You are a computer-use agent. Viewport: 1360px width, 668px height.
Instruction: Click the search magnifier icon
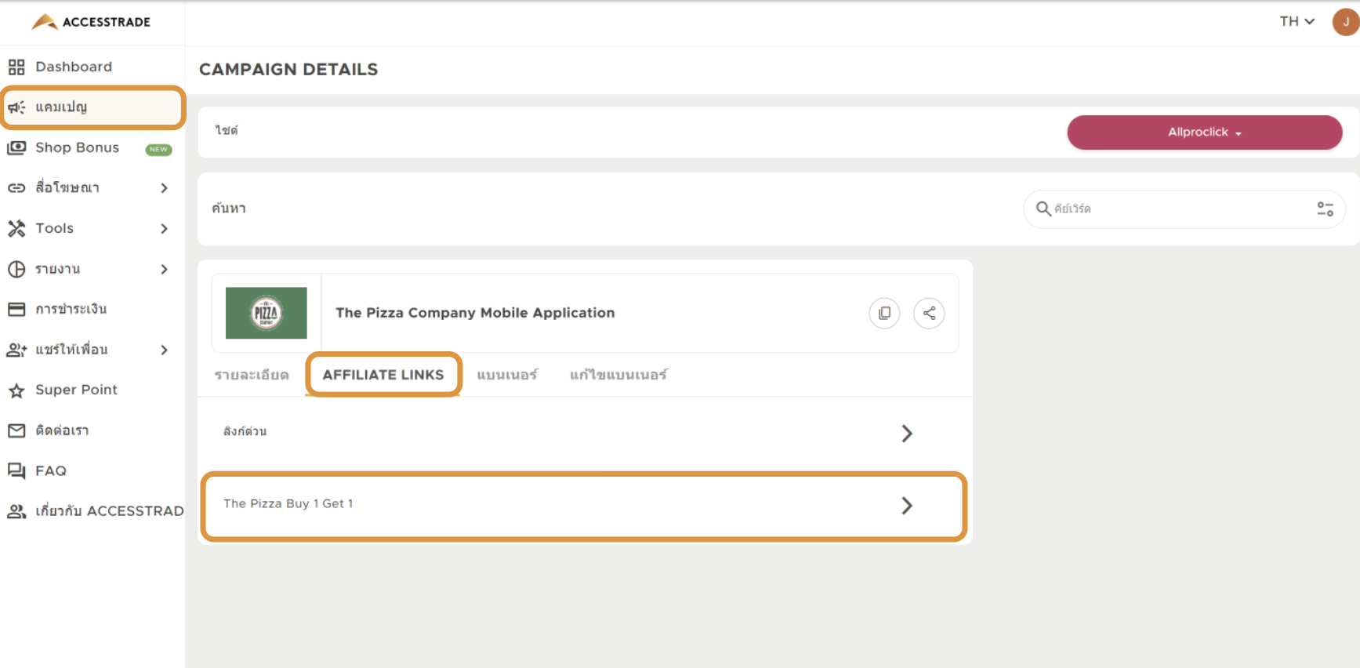[1043, 209]
